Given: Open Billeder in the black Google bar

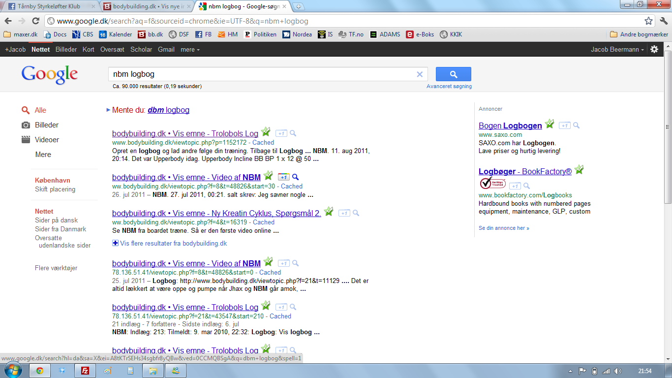Looking at the screenshot, I should click(66, 50).
